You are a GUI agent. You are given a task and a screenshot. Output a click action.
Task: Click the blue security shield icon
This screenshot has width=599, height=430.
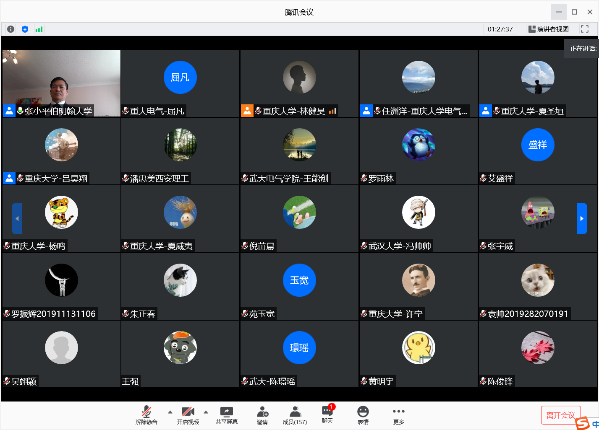25,29
